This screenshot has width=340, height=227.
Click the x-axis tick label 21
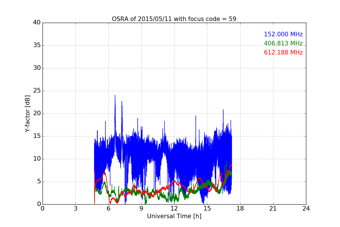point(273,209)
